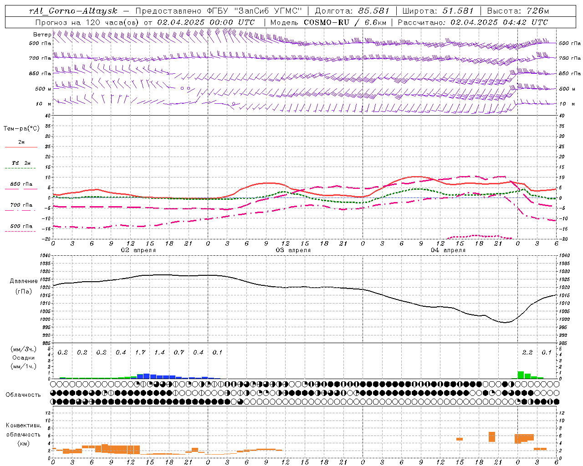Image resolution: width=583 pixels, height=466 pixels.
Task: Click the 2м temperature legend line sample
Action: click(21, 147)
